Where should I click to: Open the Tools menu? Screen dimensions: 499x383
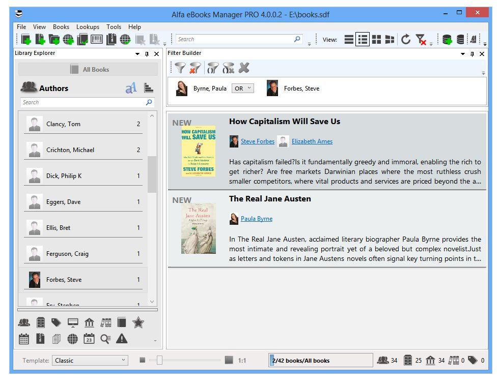click(114, 27)
